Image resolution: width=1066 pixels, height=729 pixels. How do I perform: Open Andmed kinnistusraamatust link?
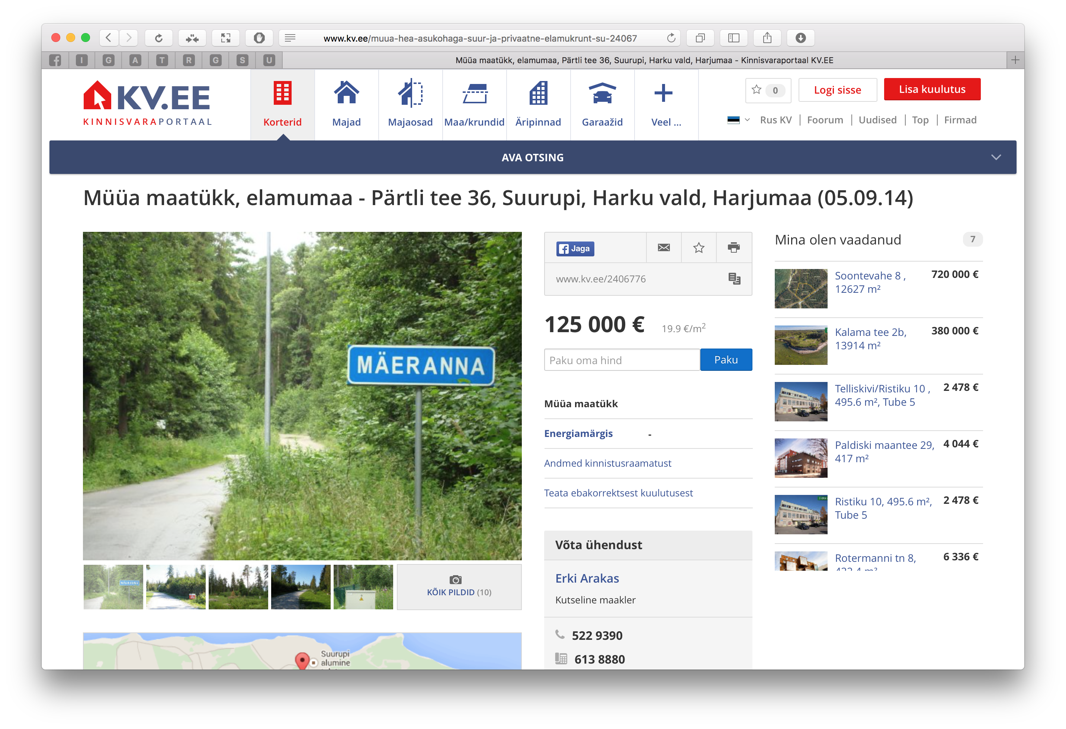[x=607, y=463]
